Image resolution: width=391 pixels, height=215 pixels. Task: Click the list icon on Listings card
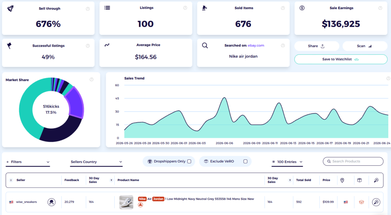click(107, 8)
